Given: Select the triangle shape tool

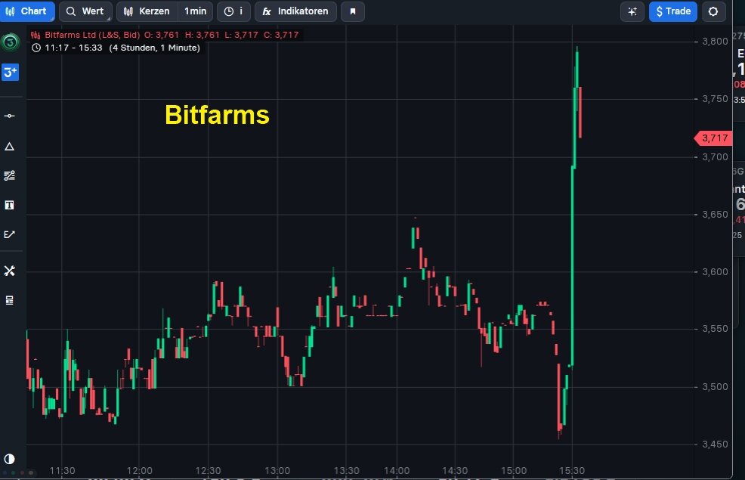Looking at the screenshot, I should point(10,146).
